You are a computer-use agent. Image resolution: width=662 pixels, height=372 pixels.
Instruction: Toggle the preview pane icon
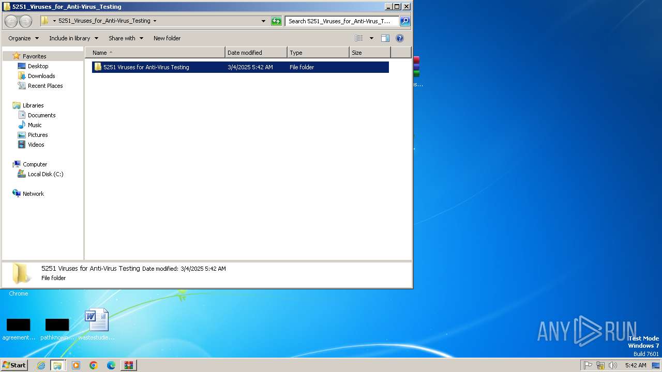[x=385, y=38]
